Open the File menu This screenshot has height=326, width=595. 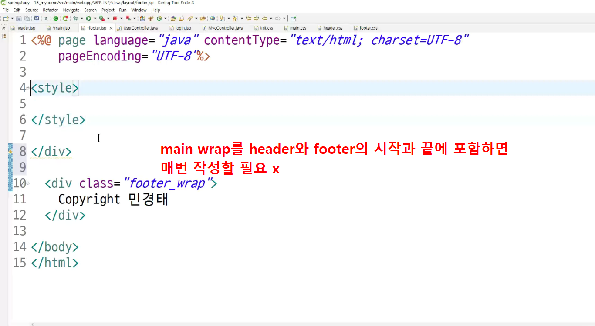pos(6,10)
